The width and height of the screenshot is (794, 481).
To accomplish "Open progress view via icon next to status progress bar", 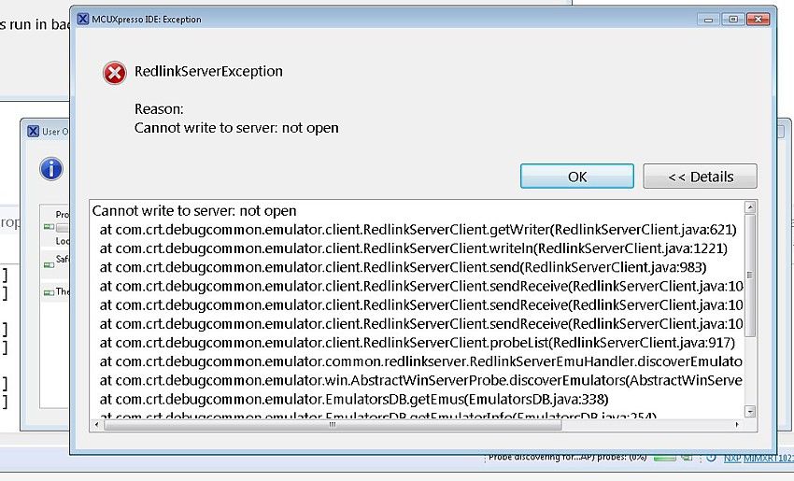I will pyautogui.click(x=687, y=458).
